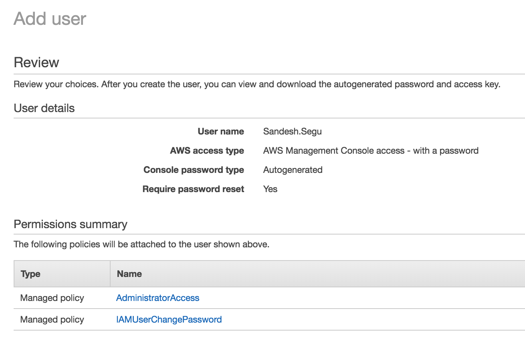Click the Console password type label
Screen dimensions: 525x357
[x=194, y=170]
